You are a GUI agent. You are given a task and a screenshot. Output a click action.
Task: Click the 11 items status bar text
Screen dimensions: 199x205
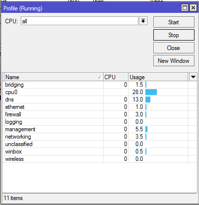pyautogui.click(x=13, y=198)
